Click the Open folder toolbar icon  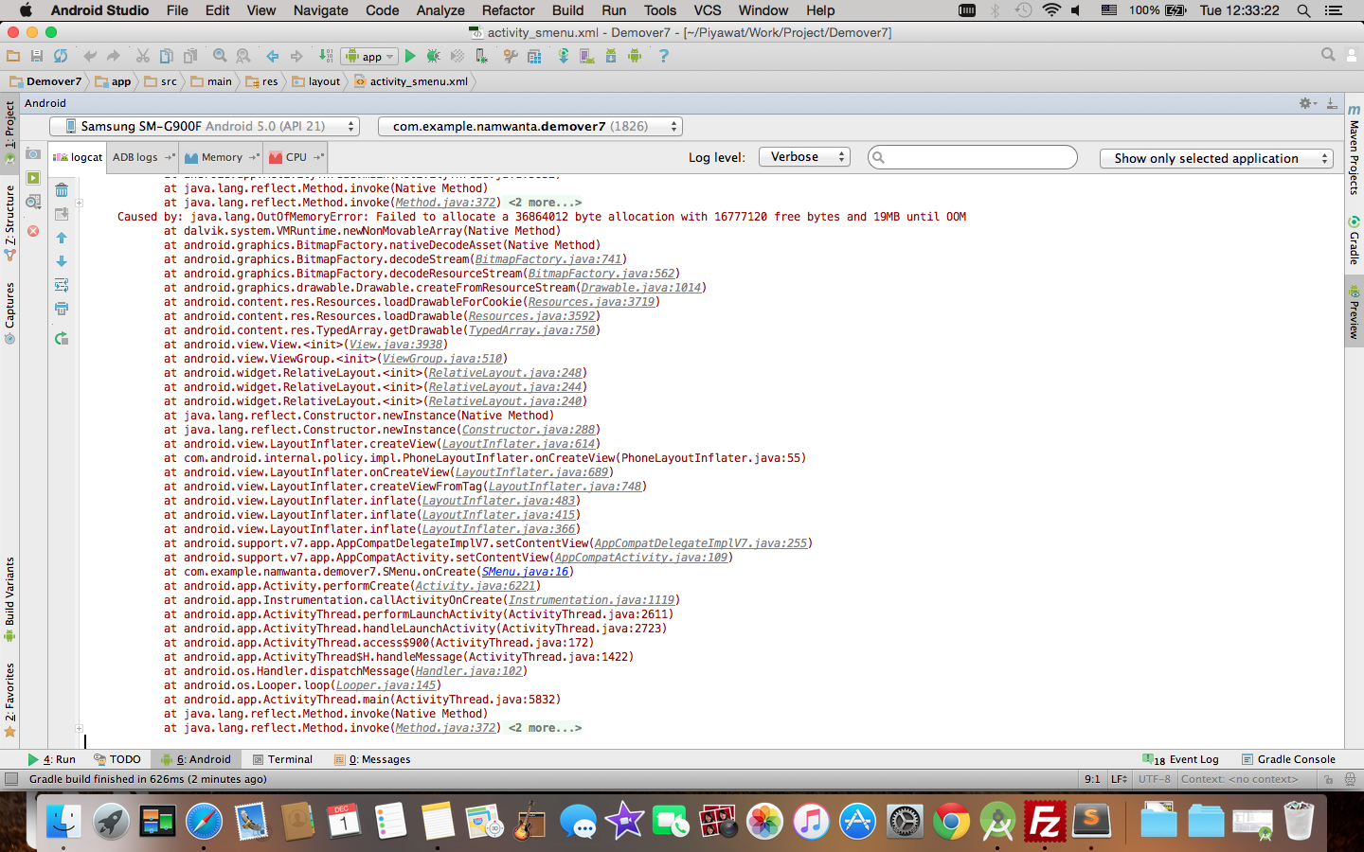(x=13, y=56)
